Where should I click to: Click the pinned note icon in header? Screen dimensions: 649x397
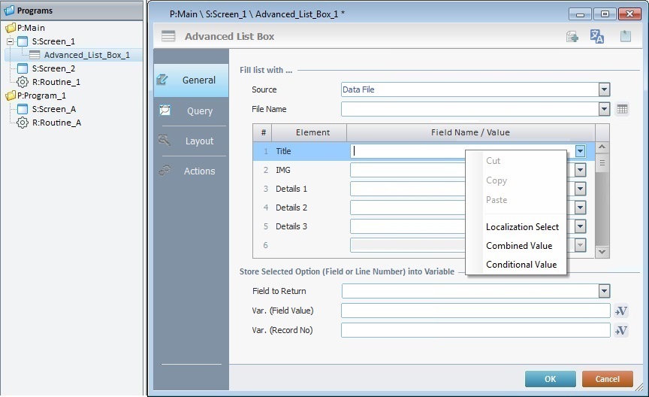tap(625, 37)
